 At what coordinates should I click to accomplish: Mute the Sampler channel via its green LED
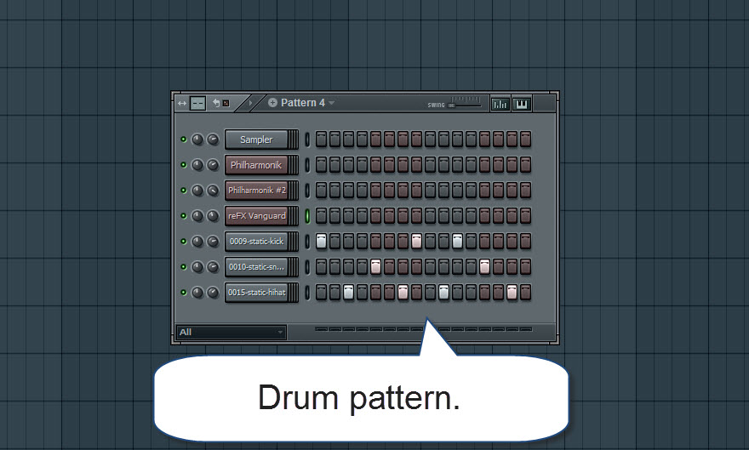(x=184, y=140)
